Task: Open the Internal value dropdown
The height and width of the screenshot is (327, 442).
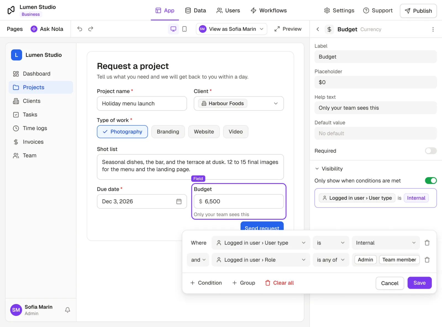Action: tap(386, 243)
